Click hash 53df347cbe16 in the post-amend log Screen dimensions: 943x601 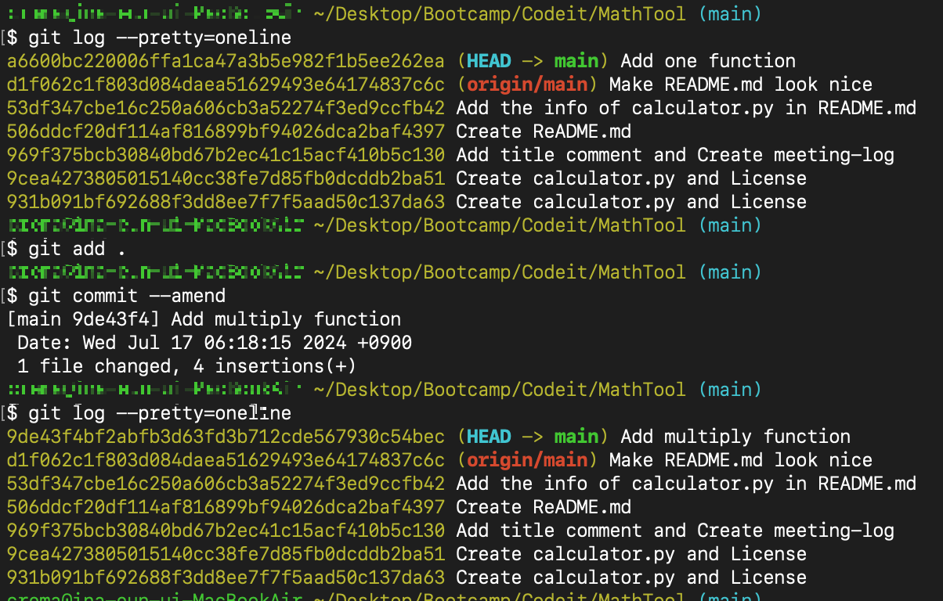coord(226,484)
